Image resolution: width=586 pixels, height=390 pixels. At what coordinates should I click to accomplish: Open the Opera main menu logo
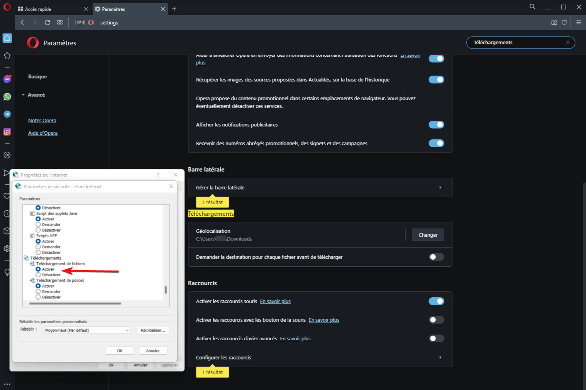coord(7,7)
